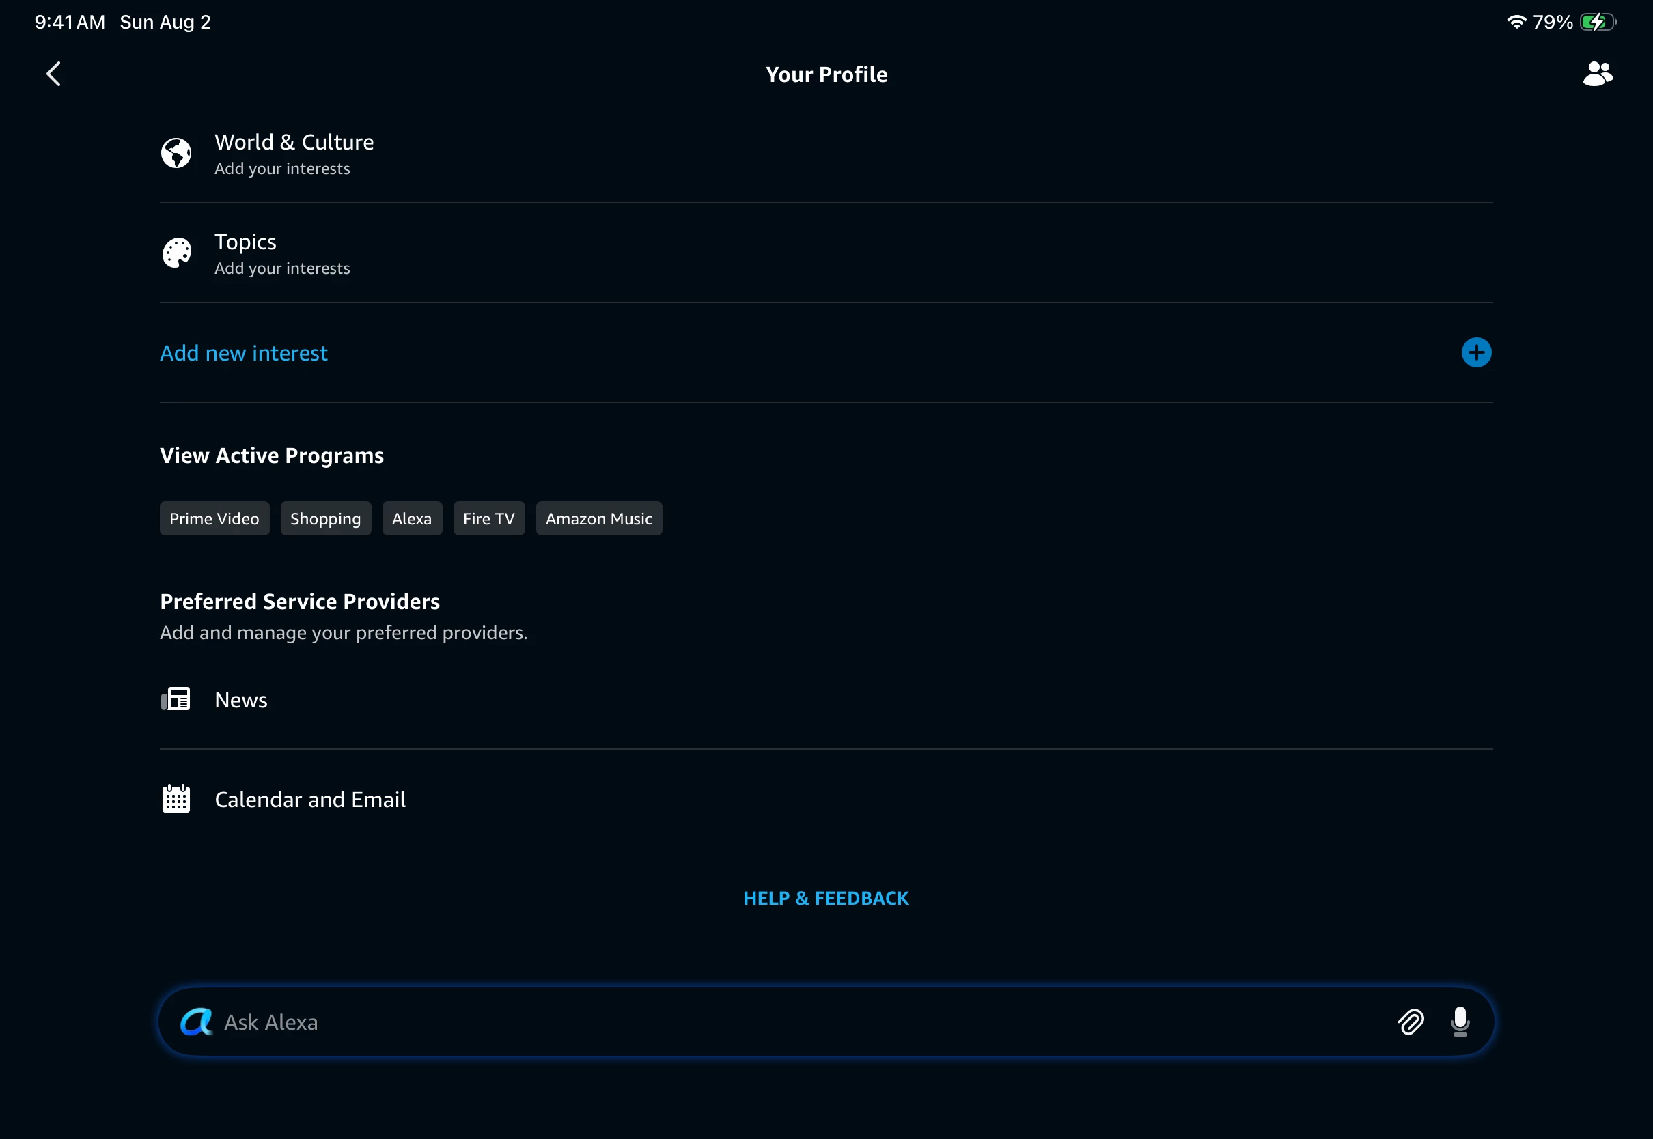Image resolution: width=1653 pixels, height=1139 pixels.
Task: Start voice input with microphone icon
Action: pyautogui.click(x=1460, y=1022)
